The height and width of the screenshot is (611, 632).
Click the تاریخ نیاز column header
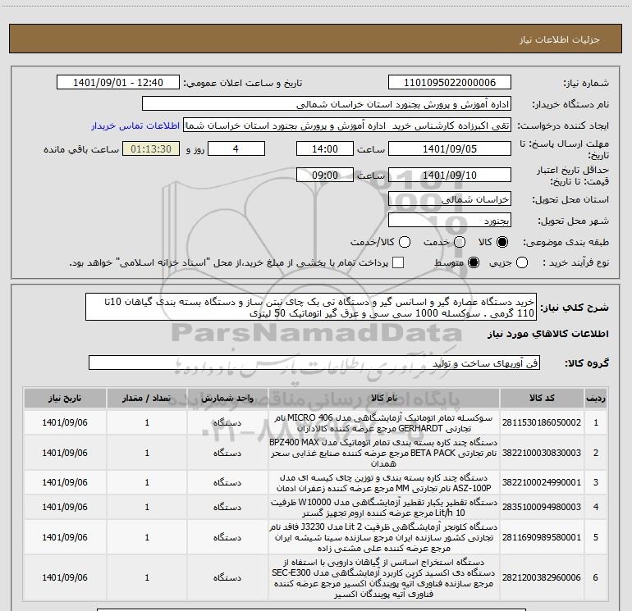pos(65,399)
